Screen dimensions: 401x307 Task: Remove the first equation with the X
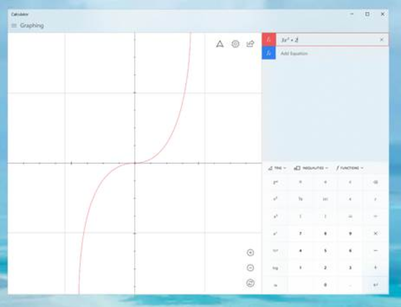[x=381, y=40]
